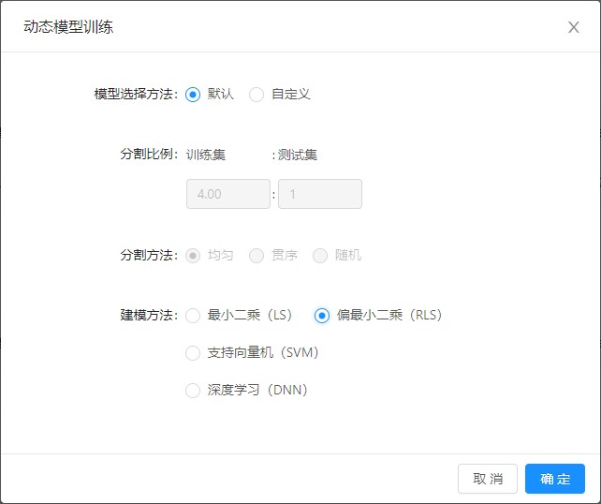Click the 建模方法 field label
Image resolution: width=601 pixels, height=504 pixels.
pos(149,316)
